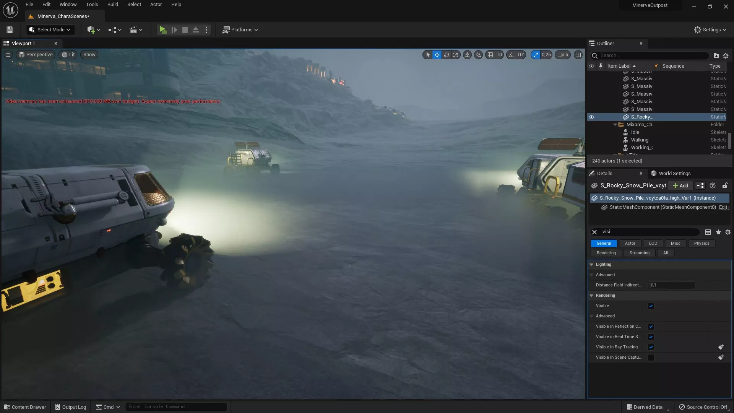
Task: Click the Save current level icon
Action: click(x=10, y=30)
